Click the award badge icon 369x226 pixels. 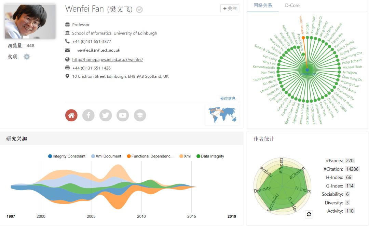tap(27, 57)
